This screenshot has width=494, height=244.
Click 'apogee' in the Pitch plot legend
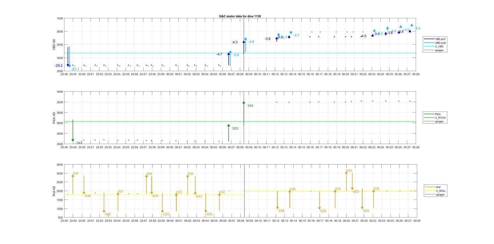coord(439,121)
